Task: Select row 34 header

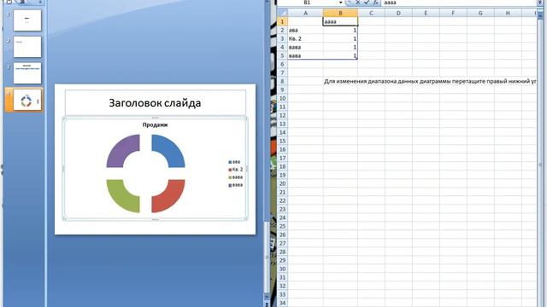Action: [x=282, y=303]
